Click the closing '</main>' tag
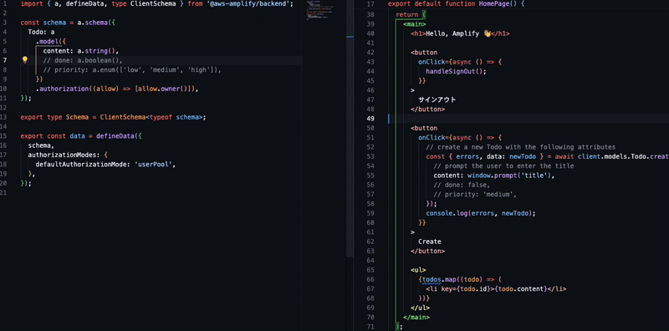This screenshot has height=331, width=669. pos(416,317)
